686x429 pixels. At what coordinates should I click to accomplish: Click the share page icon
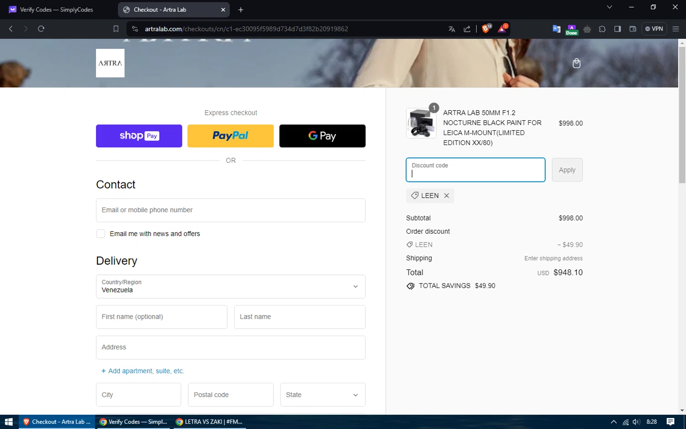(x=467, y=29)
